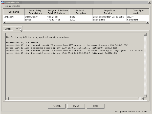The height and width of the screenshot is (114, 152).
Task: Click the Close button
Action: (x=76, y=106)
